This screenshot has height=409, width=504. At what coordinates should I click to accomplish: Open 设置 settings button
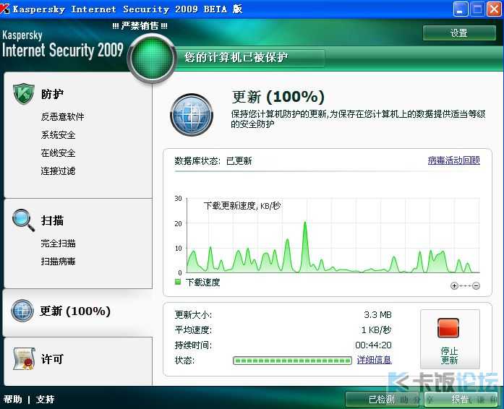pos(459,33)
